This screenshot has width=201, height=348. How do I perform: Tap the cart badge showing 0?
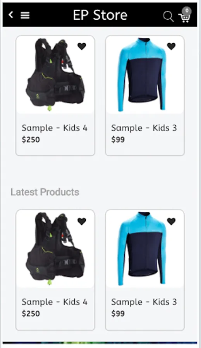click(187, 11)
